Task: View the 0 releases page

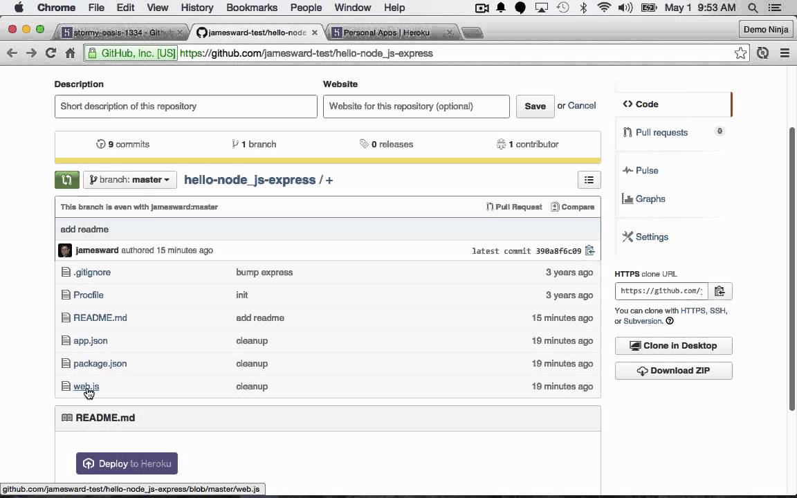Action: 386,145
